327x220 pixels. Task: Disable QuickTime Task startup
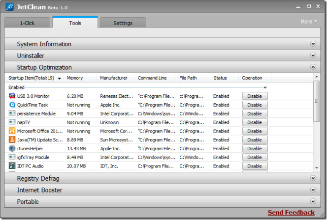point(255,105)
